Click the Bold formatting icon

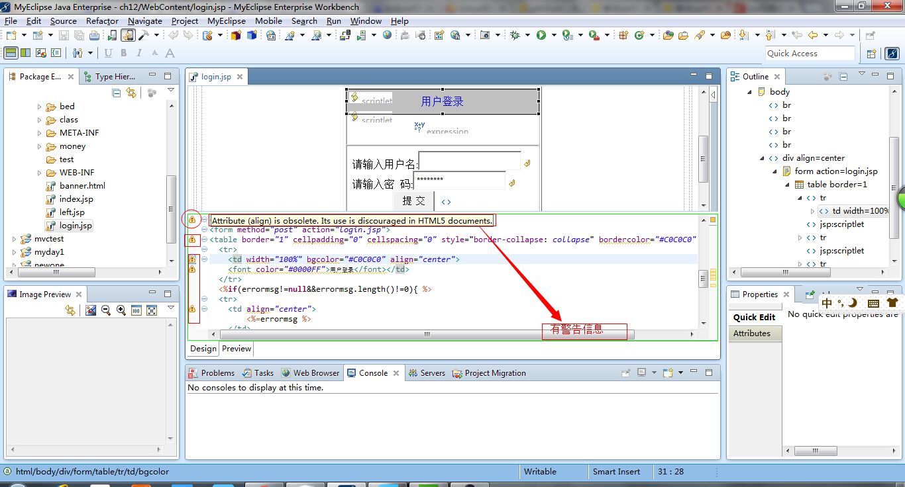click(123, 53)
